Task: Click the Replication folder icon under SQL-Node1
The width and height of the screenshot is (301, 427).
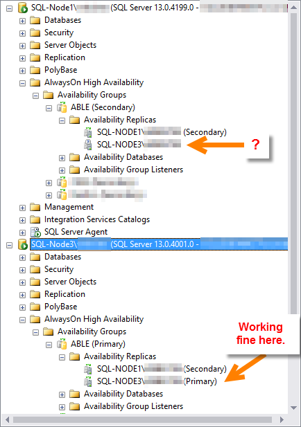Action: [35, 57]
